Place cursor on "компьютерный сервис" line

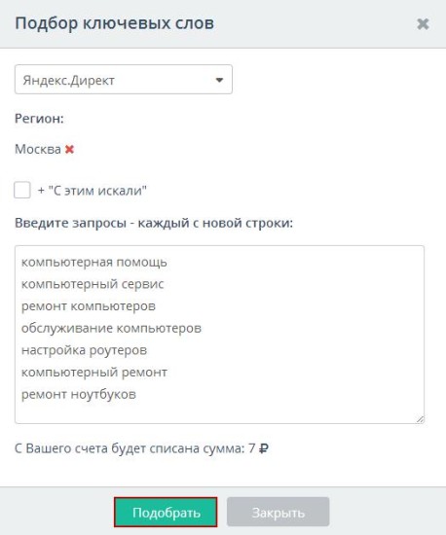coord(93,284)
